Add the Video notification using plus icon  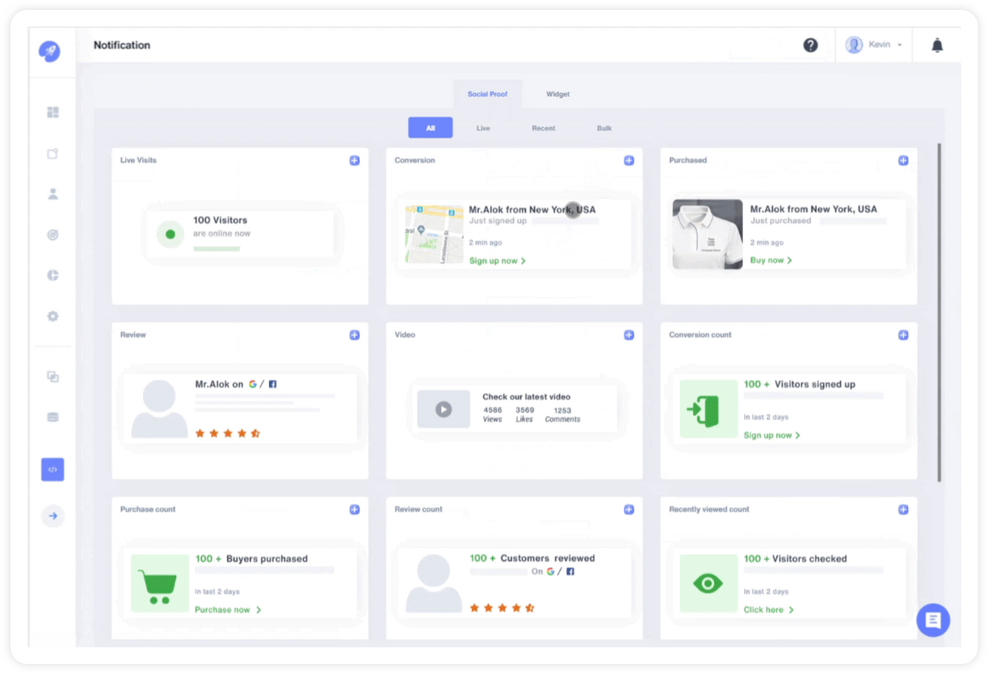coord(629,335)
